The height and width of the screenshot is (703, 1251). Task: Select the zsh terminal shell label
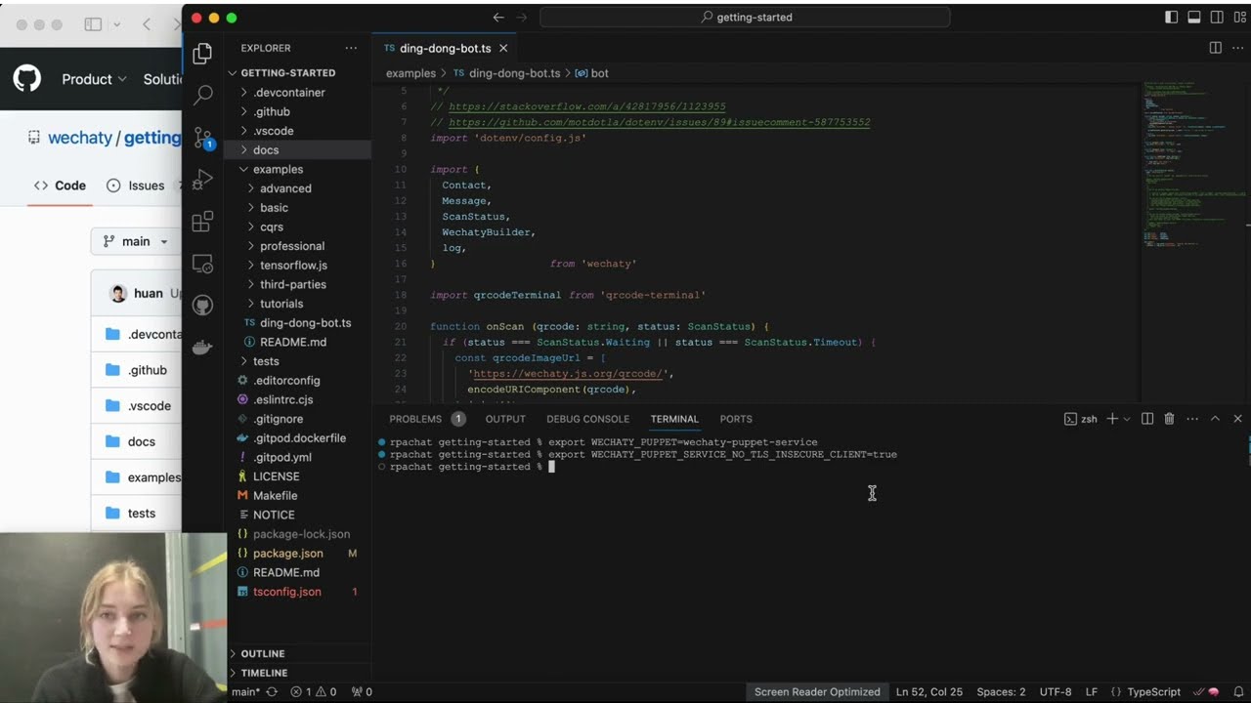1080,419
